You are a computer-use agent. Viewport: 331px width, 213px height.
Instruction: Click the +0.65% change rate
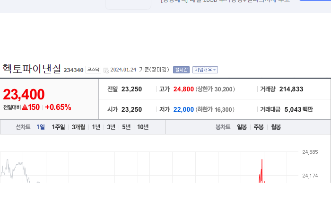pos(58,107)
